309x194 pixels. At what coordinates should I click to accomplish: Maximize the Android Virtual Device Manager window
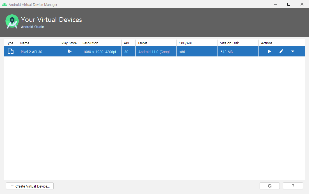289,4
